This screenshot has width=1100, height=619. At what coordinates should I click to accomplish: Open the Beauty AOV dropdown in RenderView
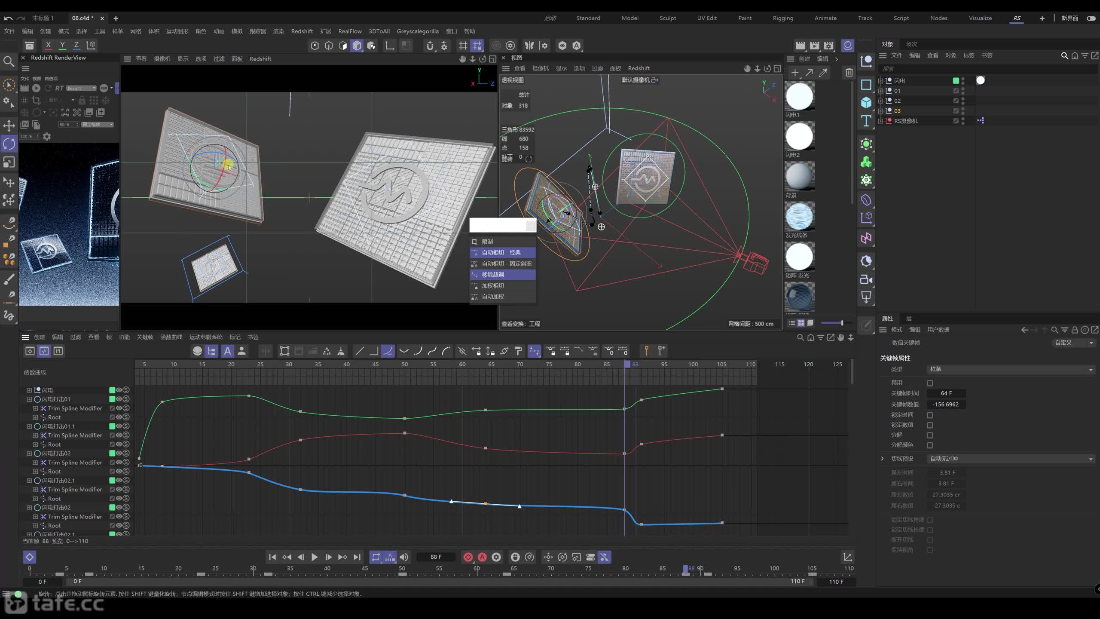click(81, 88)
